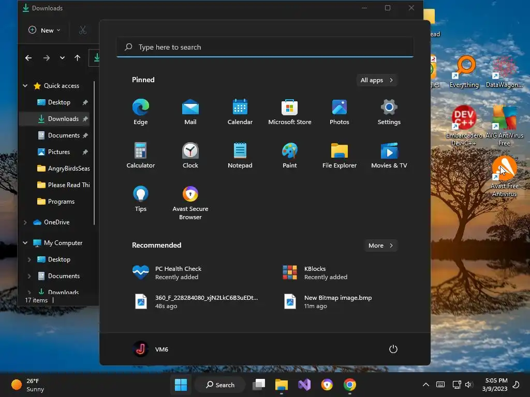Open Task View from the taskbar

[x=259, y=385]
